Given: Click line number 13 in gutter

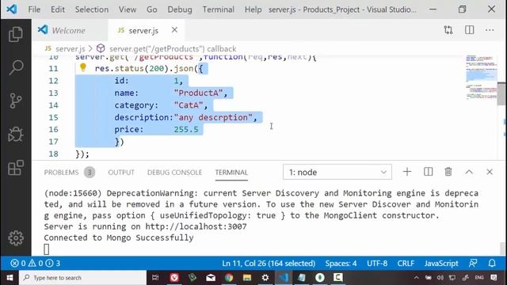Looking at the screenshot, I should click(53, 93).
